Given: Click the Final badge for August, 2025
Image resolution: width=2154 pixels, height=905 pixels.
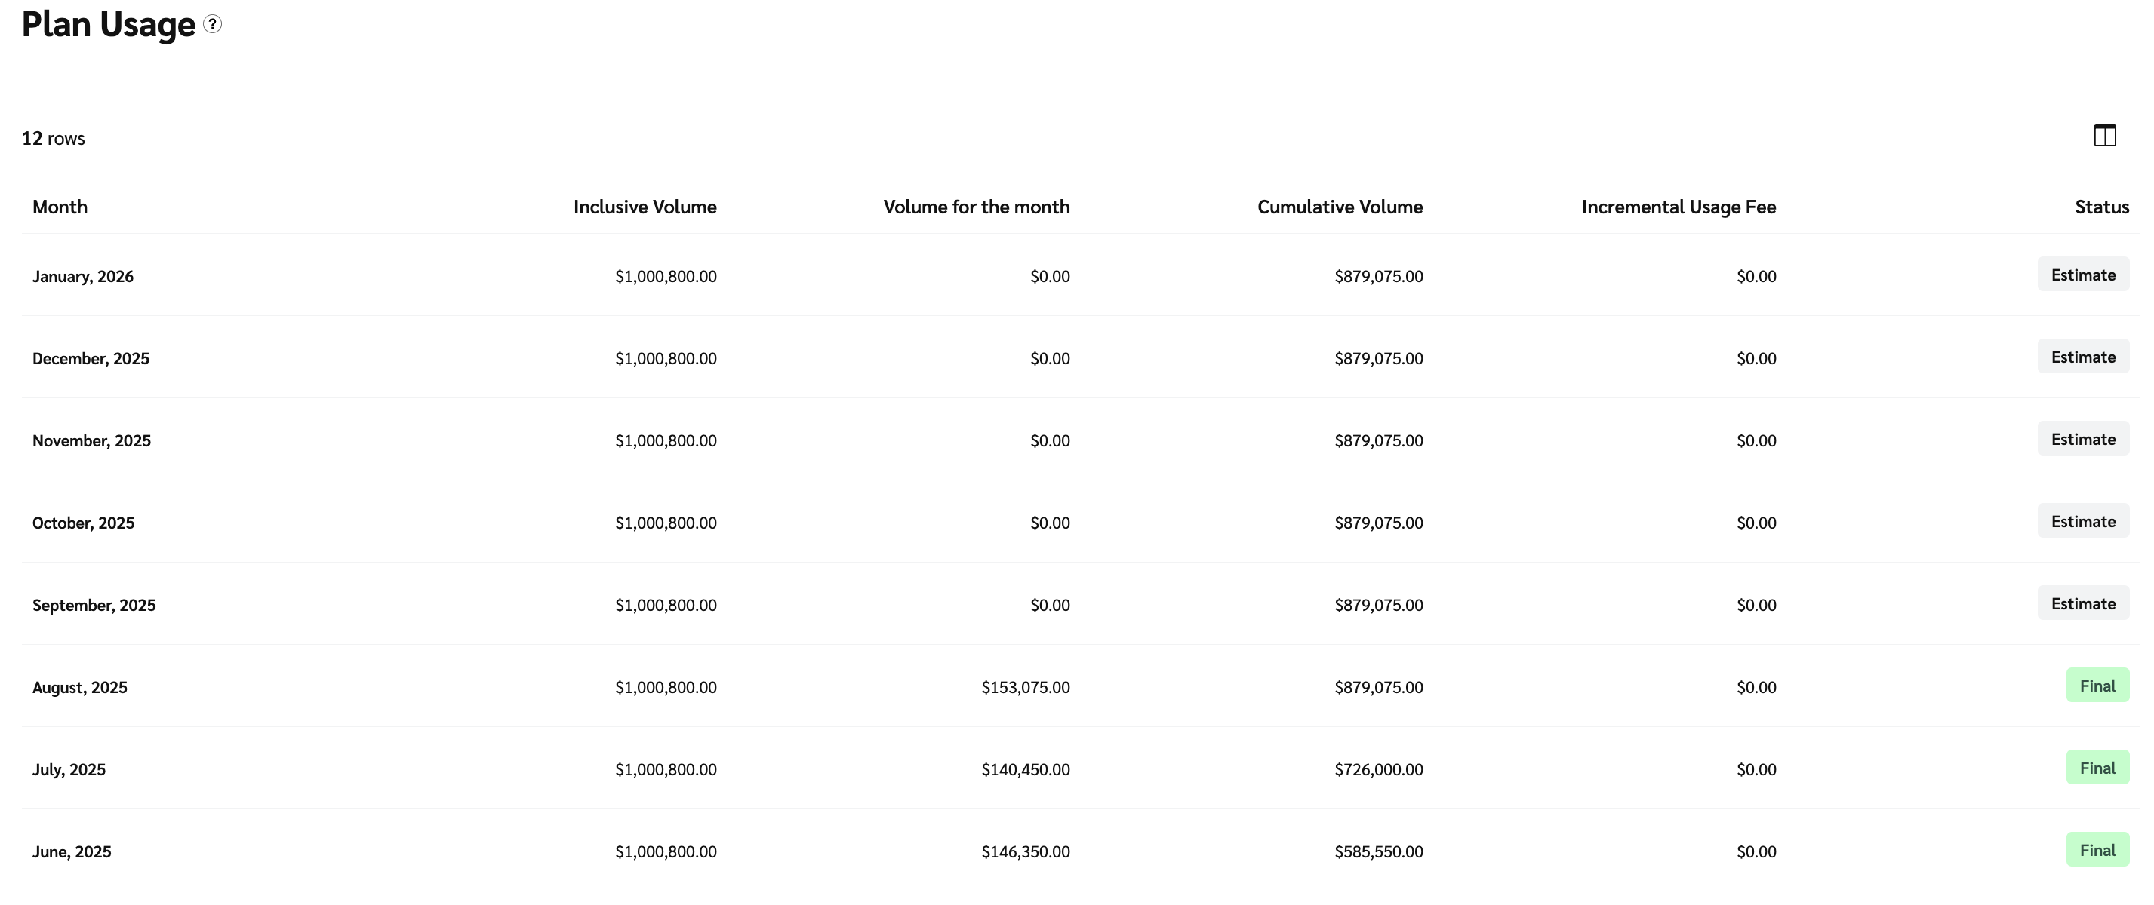Looking at the screenshot, I should [2097, 686].
